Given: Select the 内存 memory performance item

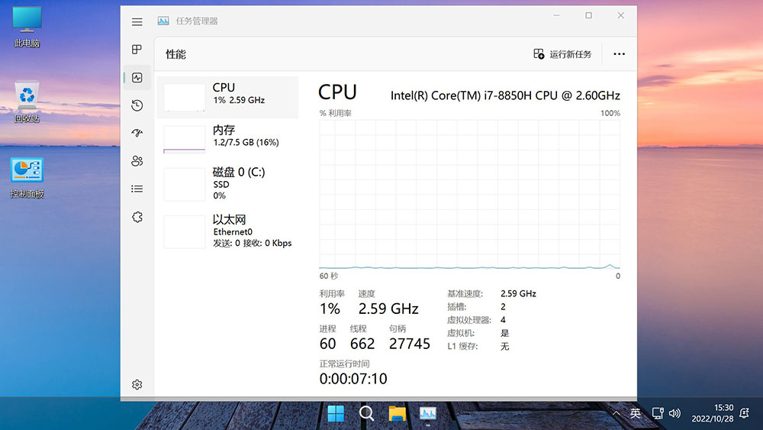Looking at the screenshot, I should [x=227, y=137].
